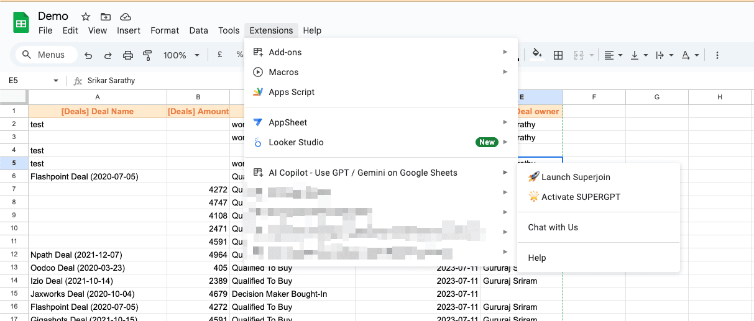
Task: Expand the Add-ons submenu arrow
Action: click(505, 52)
